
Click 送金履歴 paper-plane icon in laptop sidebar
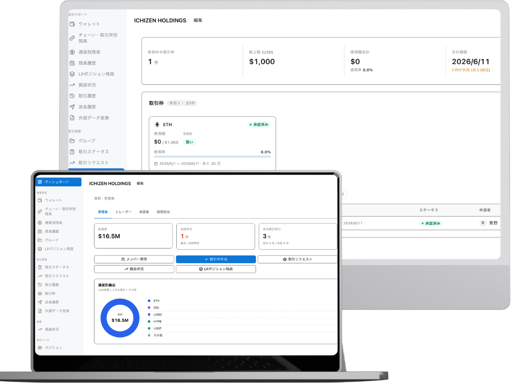click(40, 302)
